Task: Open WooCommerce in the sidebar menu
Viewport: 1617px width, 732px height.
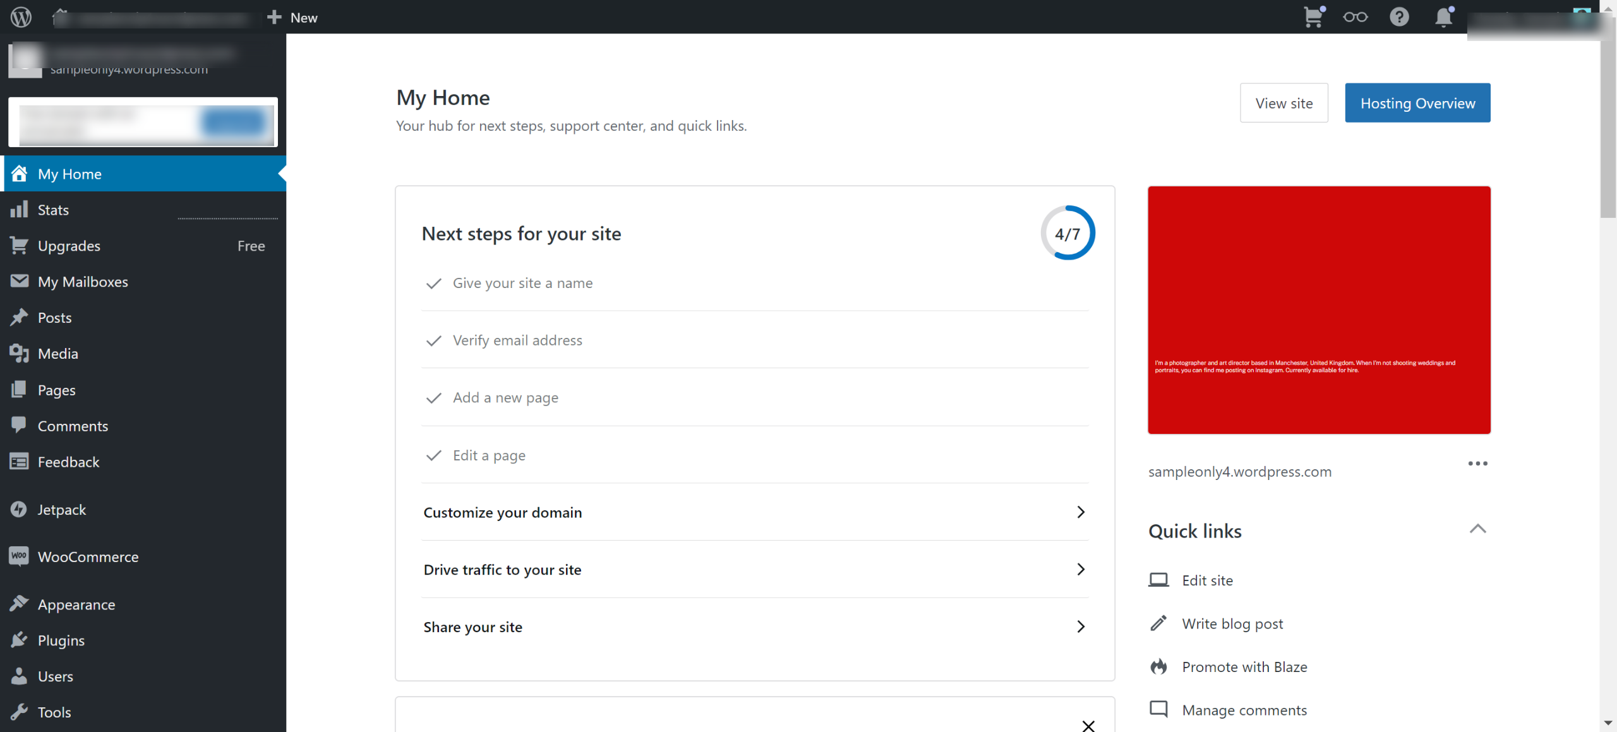Action: (88, 557)
